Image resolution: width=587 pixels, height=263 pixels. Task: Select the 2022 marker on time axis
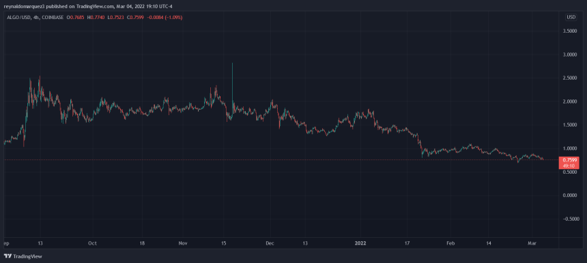point(360,243)
